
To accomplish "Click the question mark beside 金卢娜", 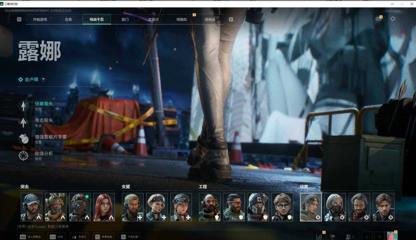I will coord(43,80).
